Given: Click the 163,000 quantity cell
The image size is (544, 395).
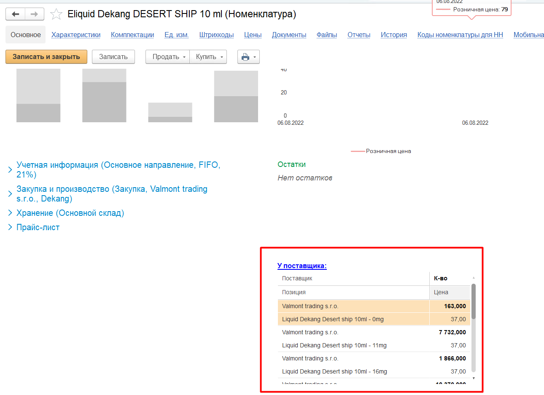Looking at the screenshot, I should click(x=450, y=306).
